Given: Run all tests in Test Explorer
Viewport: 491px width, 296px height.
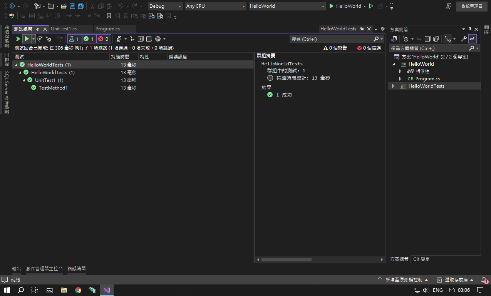Looking at the screenshot, I should click(x=18, y=39).
